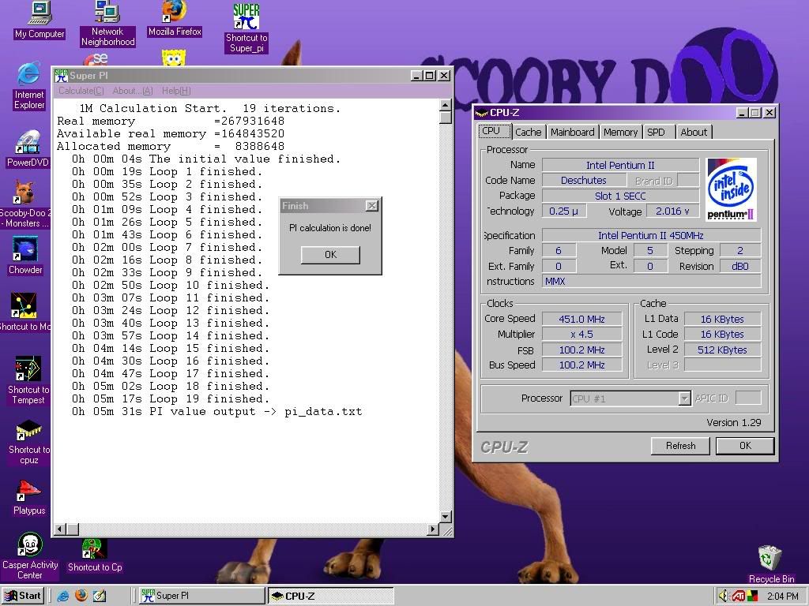Click OK in the Finish dialog

330,255
